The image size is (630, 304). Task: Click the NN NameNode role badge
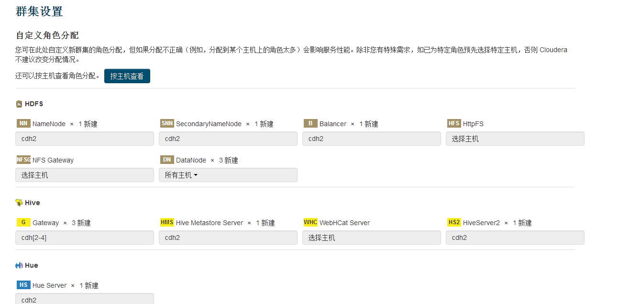[x=23, y=123]
